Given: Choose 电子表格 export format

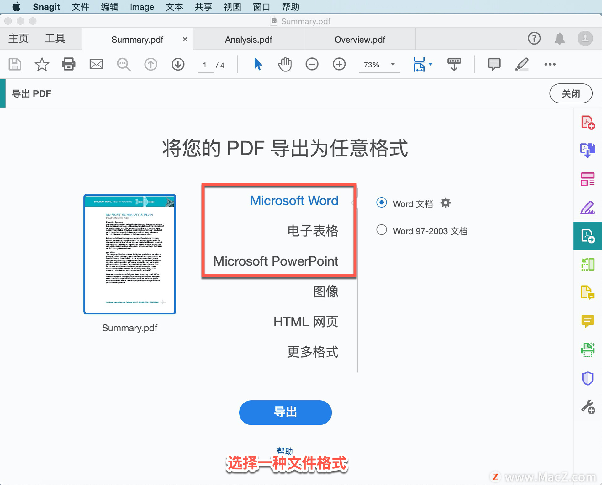Looking at the screenshot, I should [313, 231].
